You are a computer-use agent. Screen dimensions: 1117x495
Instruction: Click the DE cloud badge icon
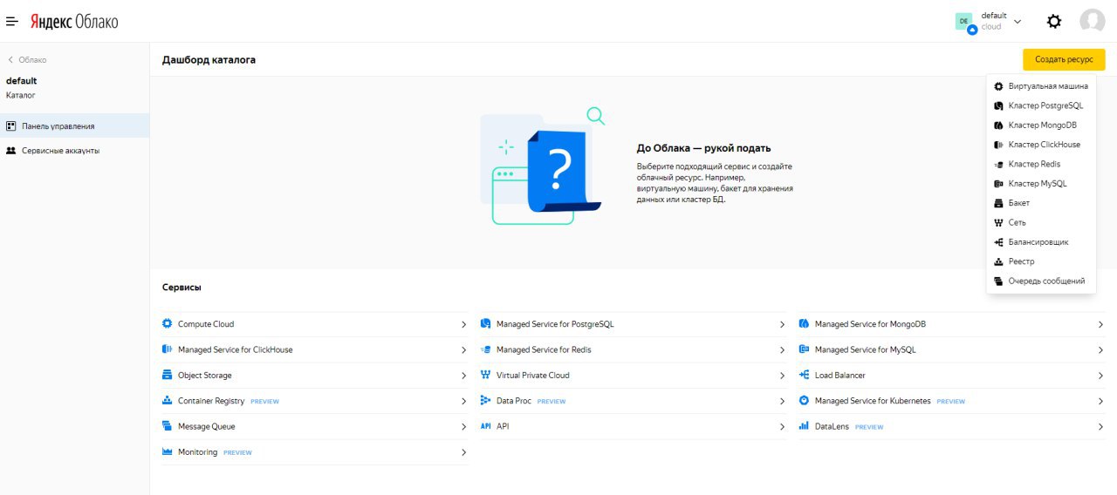pyautogui.click(x=965, y=22)
